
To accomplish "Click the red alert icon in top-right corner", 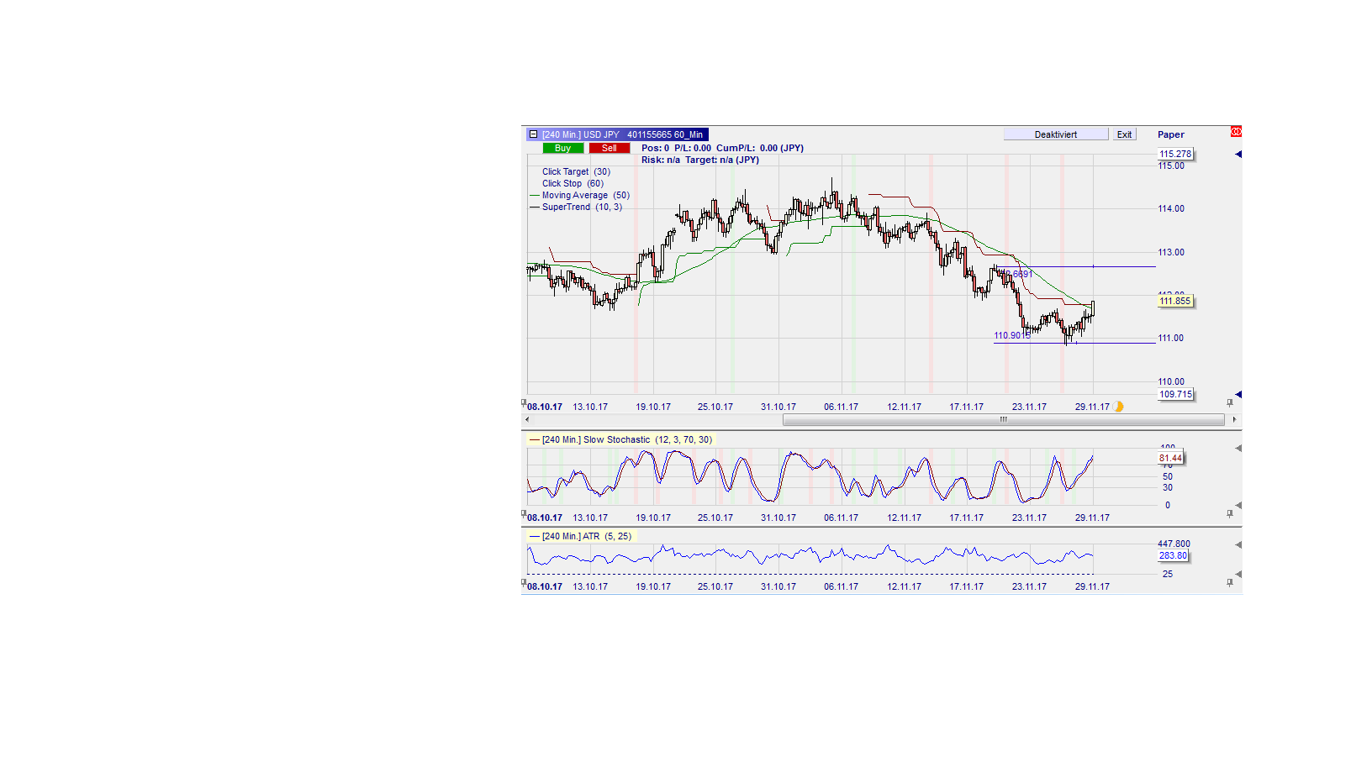I will point(1236,131).
